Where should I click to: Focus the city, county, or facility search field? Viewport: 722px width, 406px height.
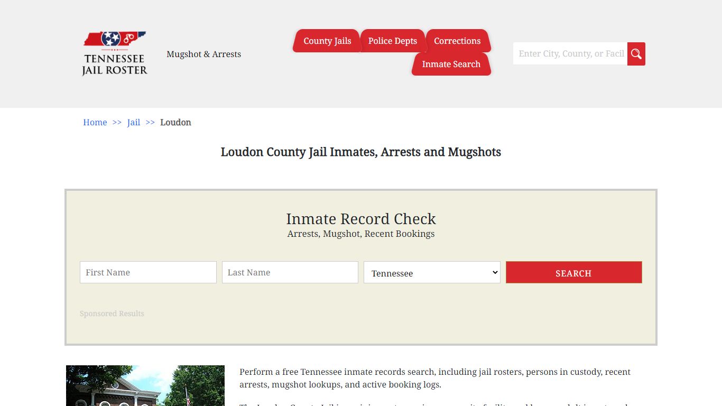coord(570,54)
